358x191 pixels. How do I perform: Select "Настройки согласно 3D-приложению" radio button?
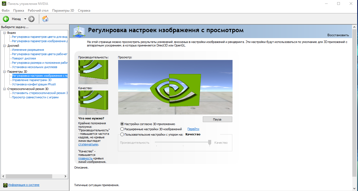coord(122,124)
